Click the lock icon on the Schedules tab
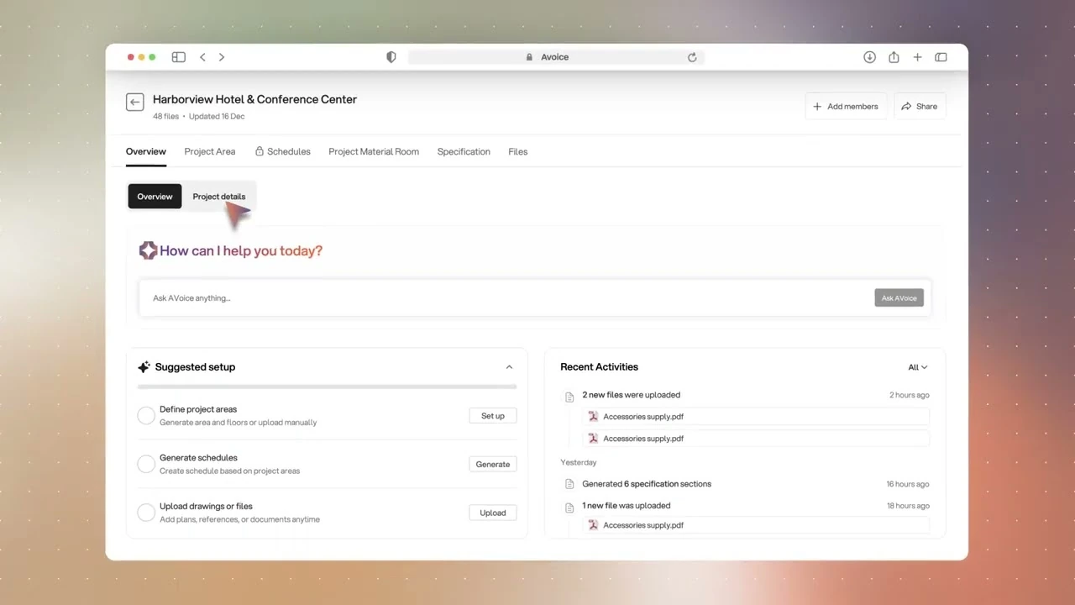1075x605 pixels. tap(260, 151)
